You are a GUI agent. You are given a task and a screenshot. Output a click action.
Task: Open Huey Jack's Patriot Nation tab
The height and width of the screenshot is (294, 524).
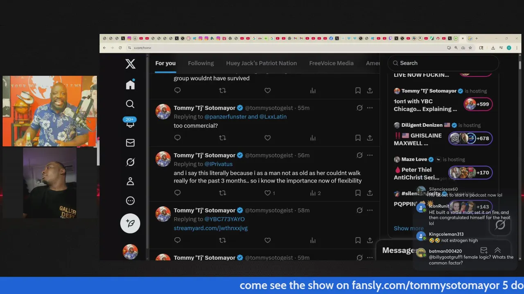261,63
